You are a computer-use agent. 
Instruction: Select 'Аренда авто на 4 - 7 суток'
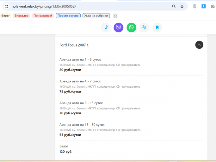[x=80, y=81]
